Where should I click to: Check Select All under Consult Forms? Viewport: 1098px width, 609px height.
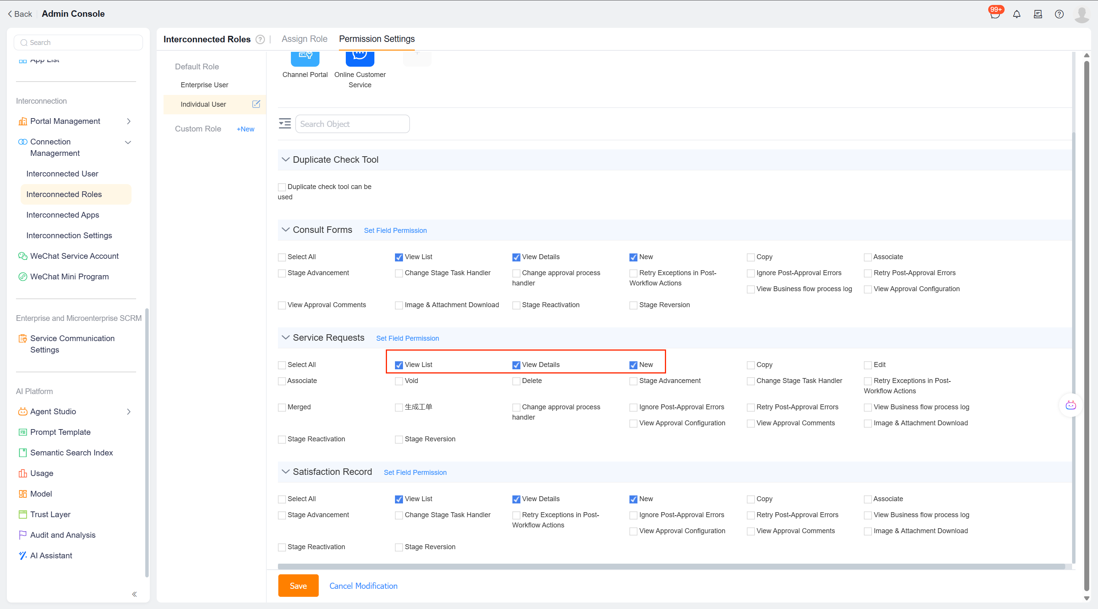282,257
